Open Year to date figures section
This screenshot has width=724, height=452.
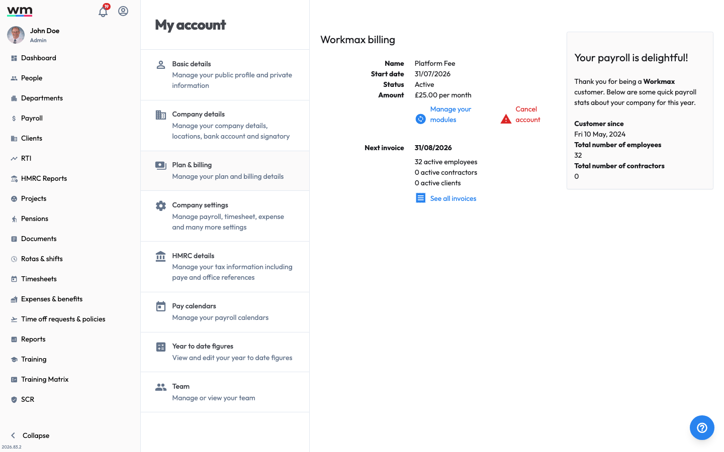pos(225,352)
